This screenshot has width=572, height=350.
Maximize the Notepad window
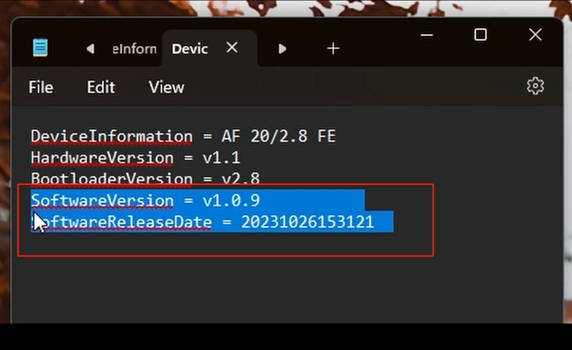(x=481, y=34)
